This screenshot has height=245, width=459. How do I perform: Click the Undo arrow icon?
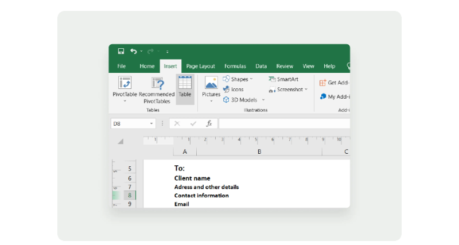[x=134, y=51]
